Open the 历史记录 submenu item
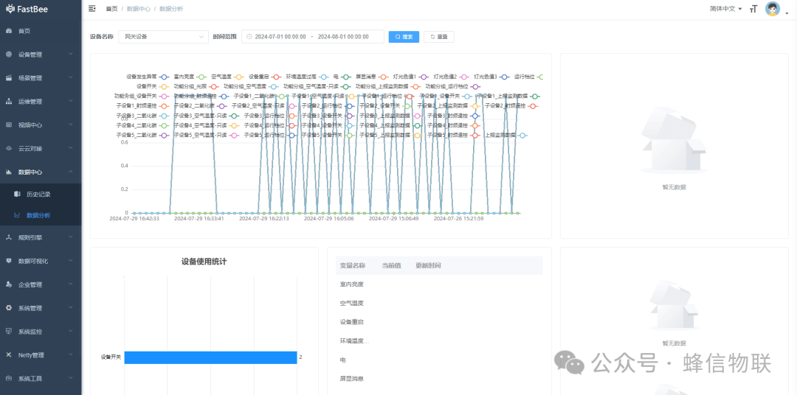The height and width of the screenshot is (395, 797). (x=41, y=194)
